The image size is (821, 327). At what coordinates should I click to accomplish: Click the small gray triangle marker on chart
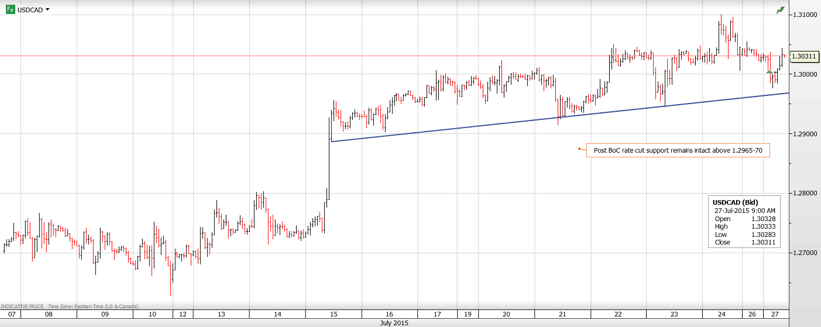point(769,72)
